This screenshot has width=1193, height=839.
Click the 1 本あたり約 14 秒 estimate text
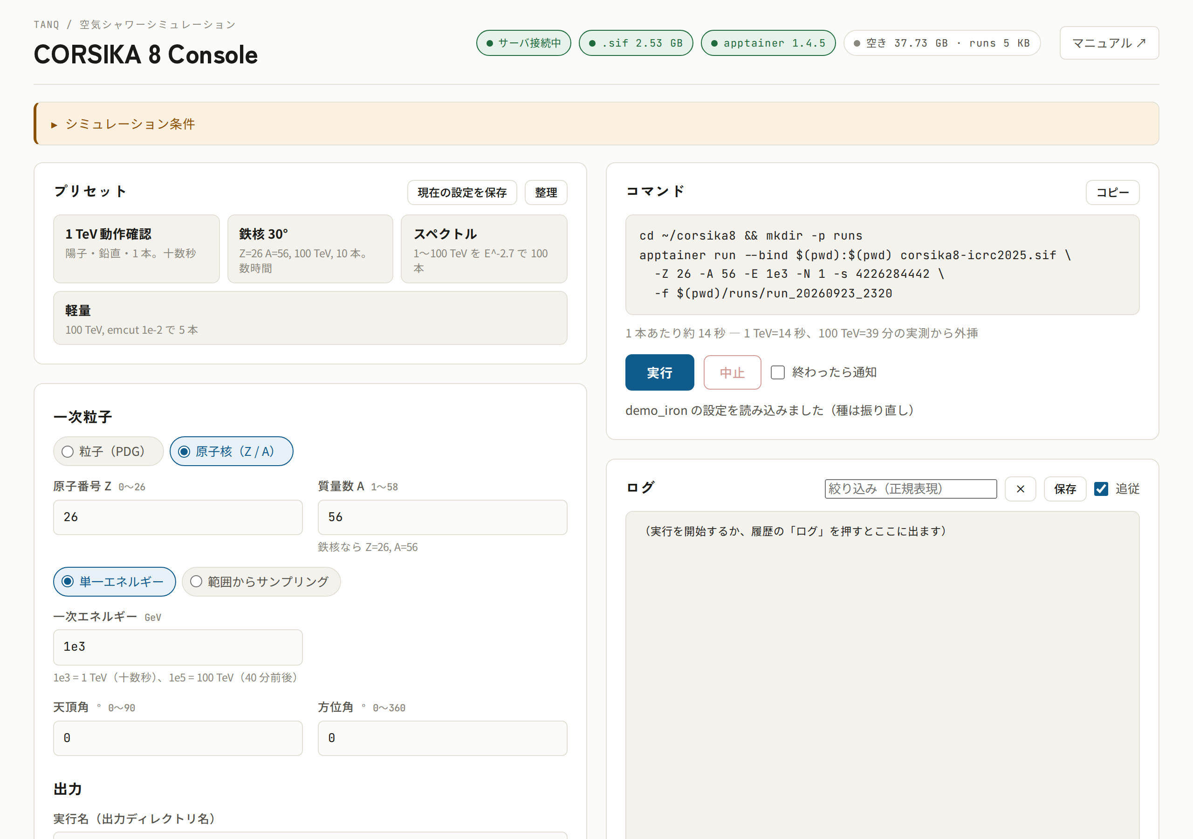(x=802, y=333)
